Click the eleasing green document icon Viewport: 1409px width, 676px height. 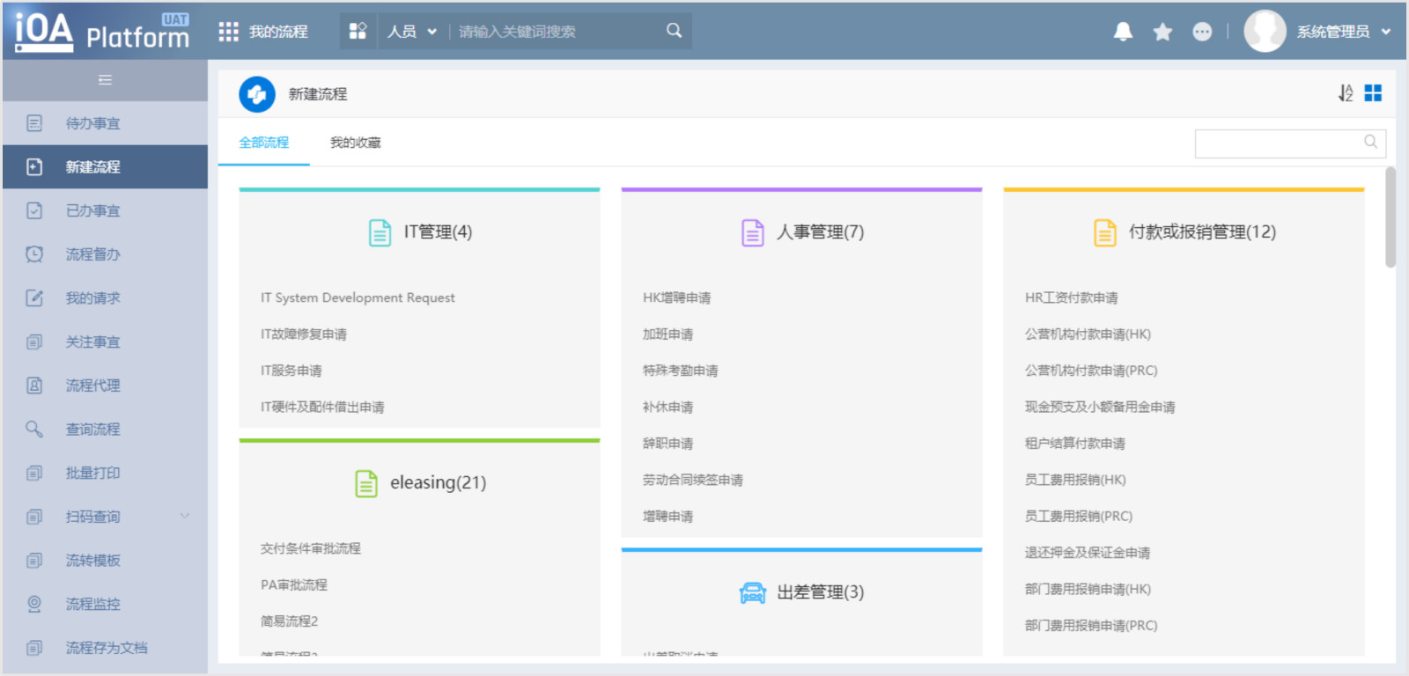point(366,483)
